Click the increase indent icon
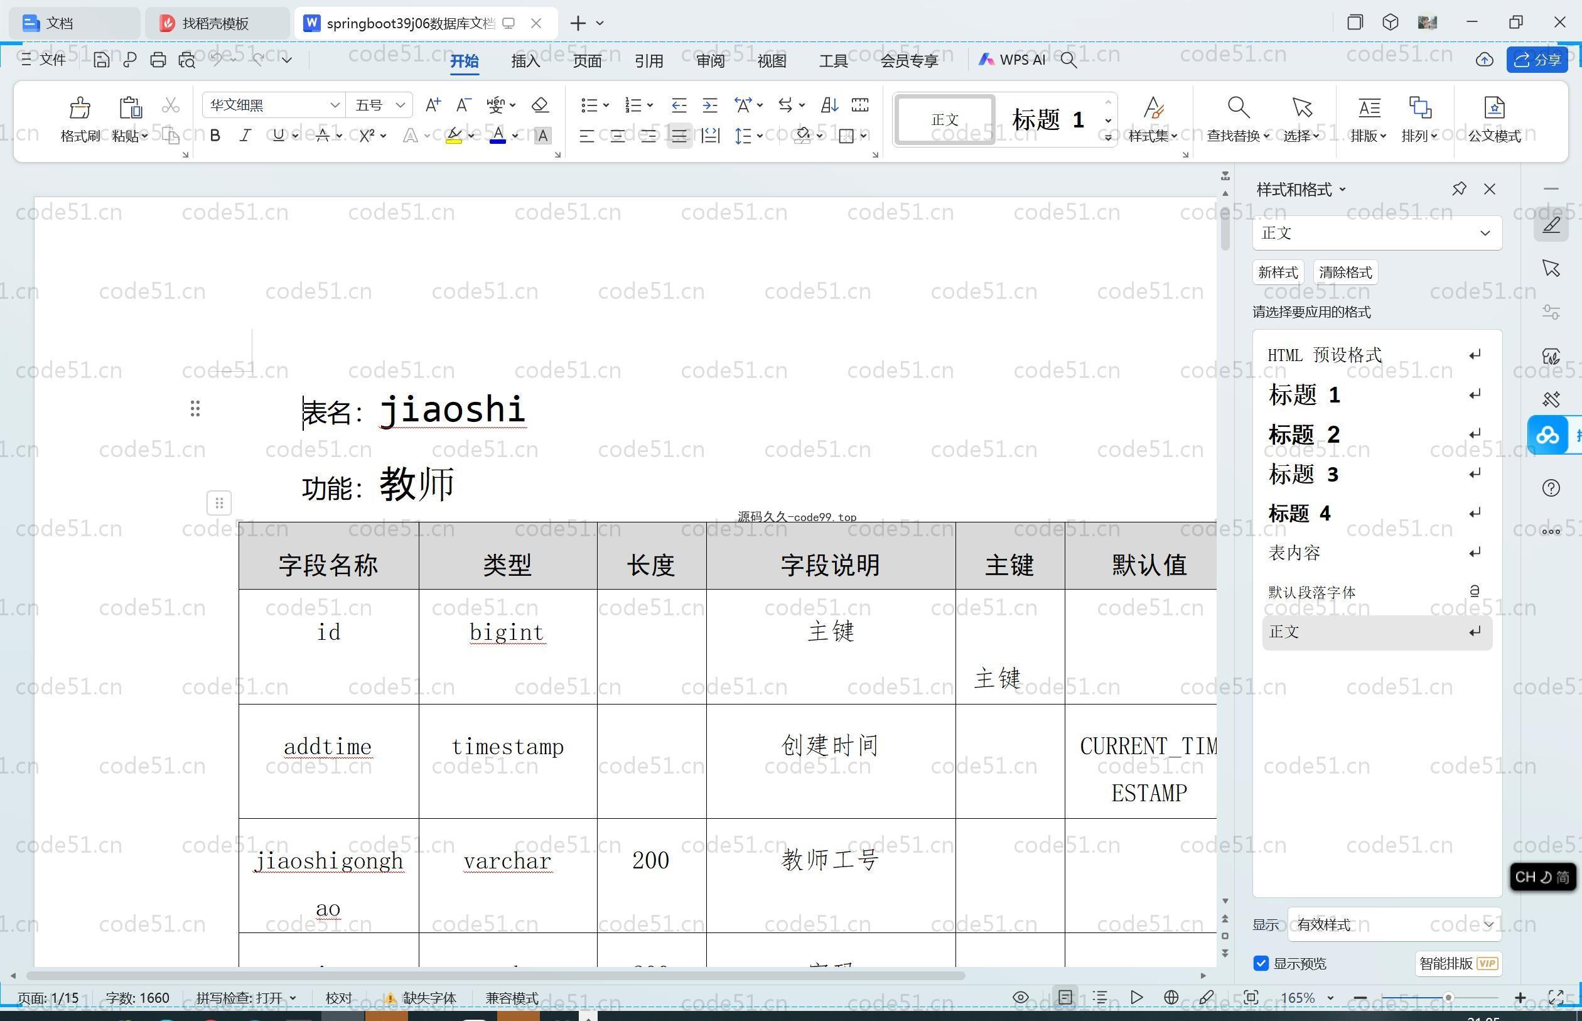The width and height of the screenshot is (1582, 1021). (x=710, y=105)
